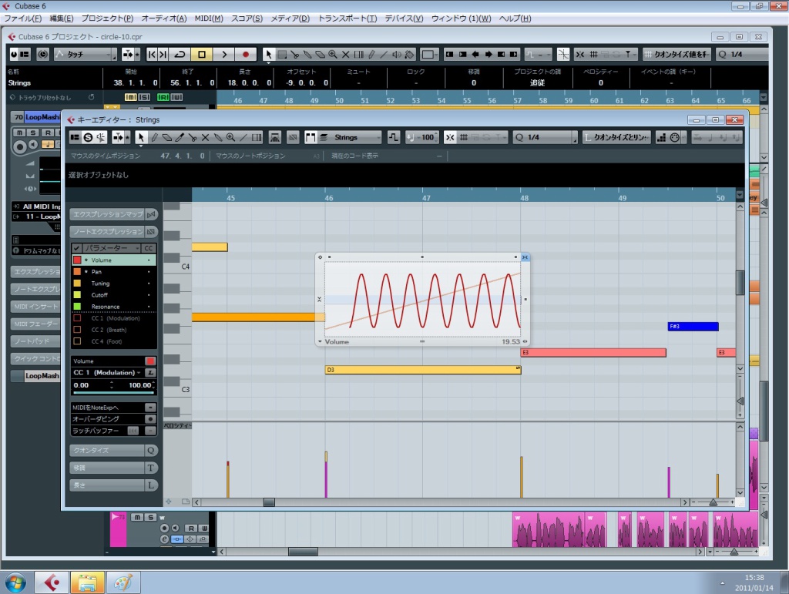Select the arrow tool in Key Editor toolbar
The width and height of the screenshot is (789, 594).
(x=141, y=137)
